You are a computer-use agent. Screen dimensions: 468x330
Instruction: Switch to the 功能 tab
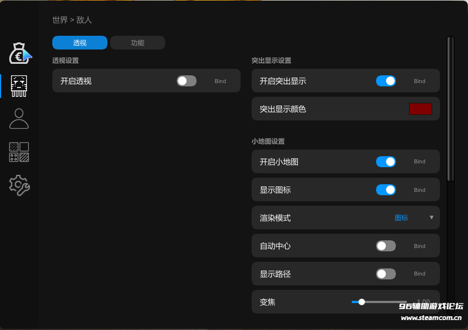[x=138, y=43]
